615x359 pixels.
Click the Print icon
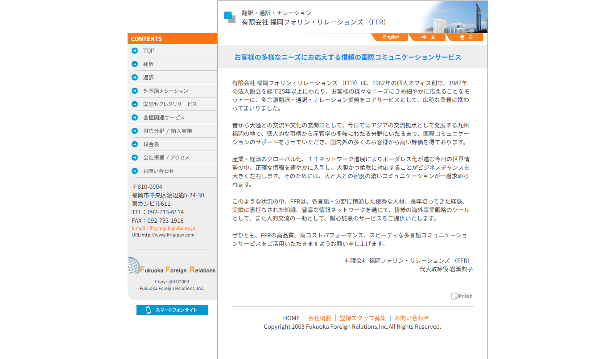pyautogui.click(x=462, y=296)
